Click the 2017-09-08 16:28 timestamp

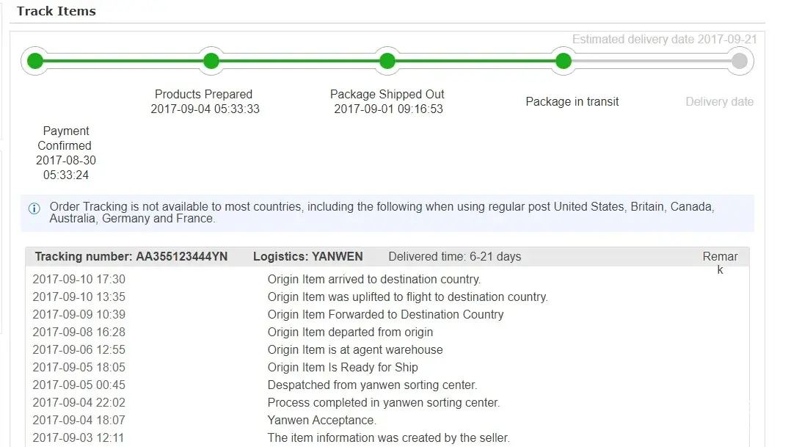click(79, 332)
